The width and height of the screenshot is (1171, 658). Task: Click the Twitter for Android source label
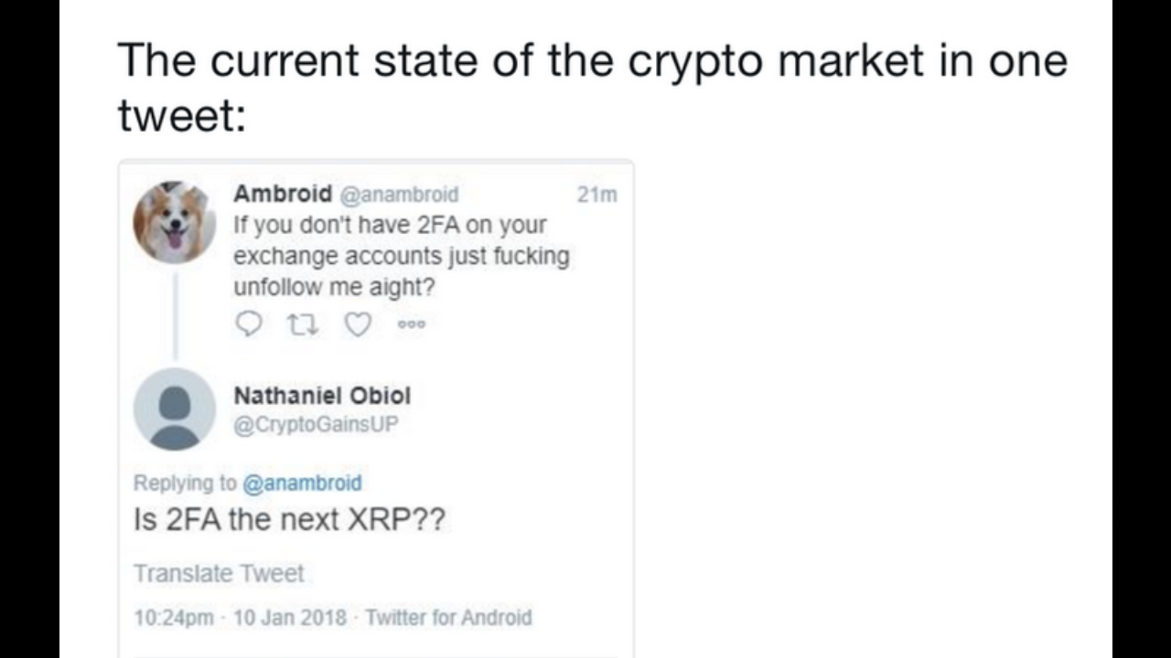pyautogui.click(x=447, y=618)
